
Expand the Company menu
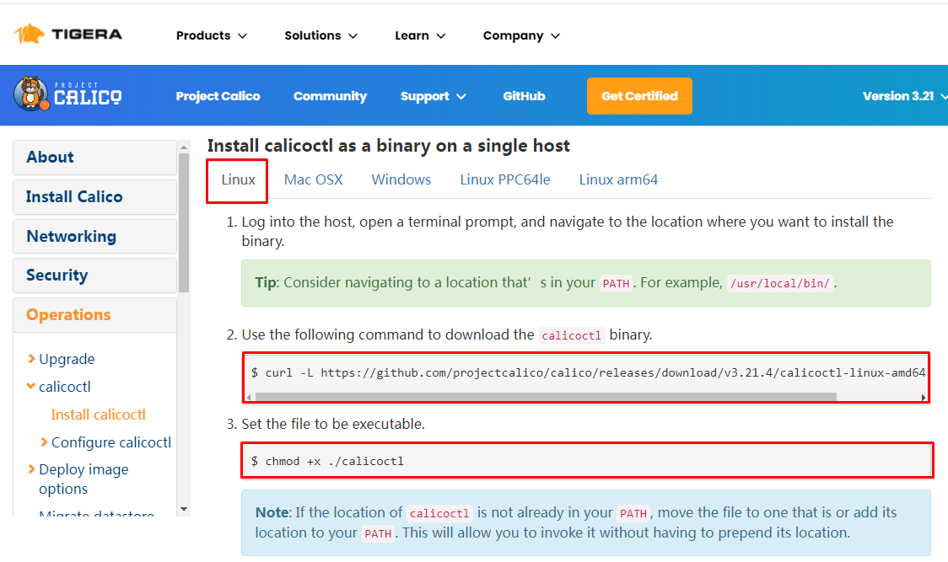click(521, 35)
